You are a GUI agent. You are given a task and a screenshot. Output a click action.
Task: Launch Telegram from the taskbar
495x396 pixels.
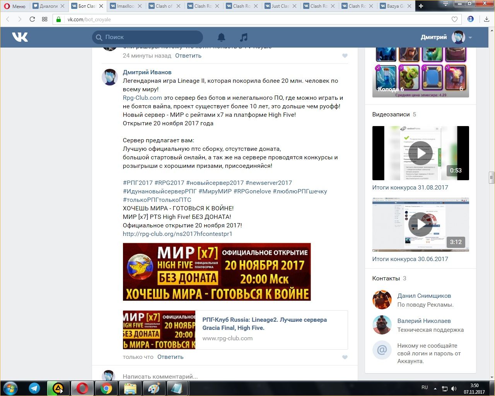[34, 388]
